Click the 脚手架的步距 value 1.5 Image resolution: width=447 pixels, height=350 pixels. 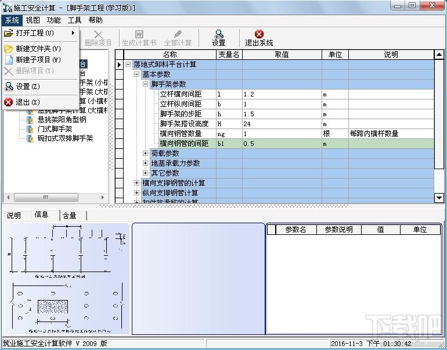click(282, 114)
